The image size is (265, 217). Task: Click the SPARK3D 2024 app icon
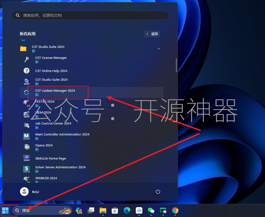click(27, 180)
